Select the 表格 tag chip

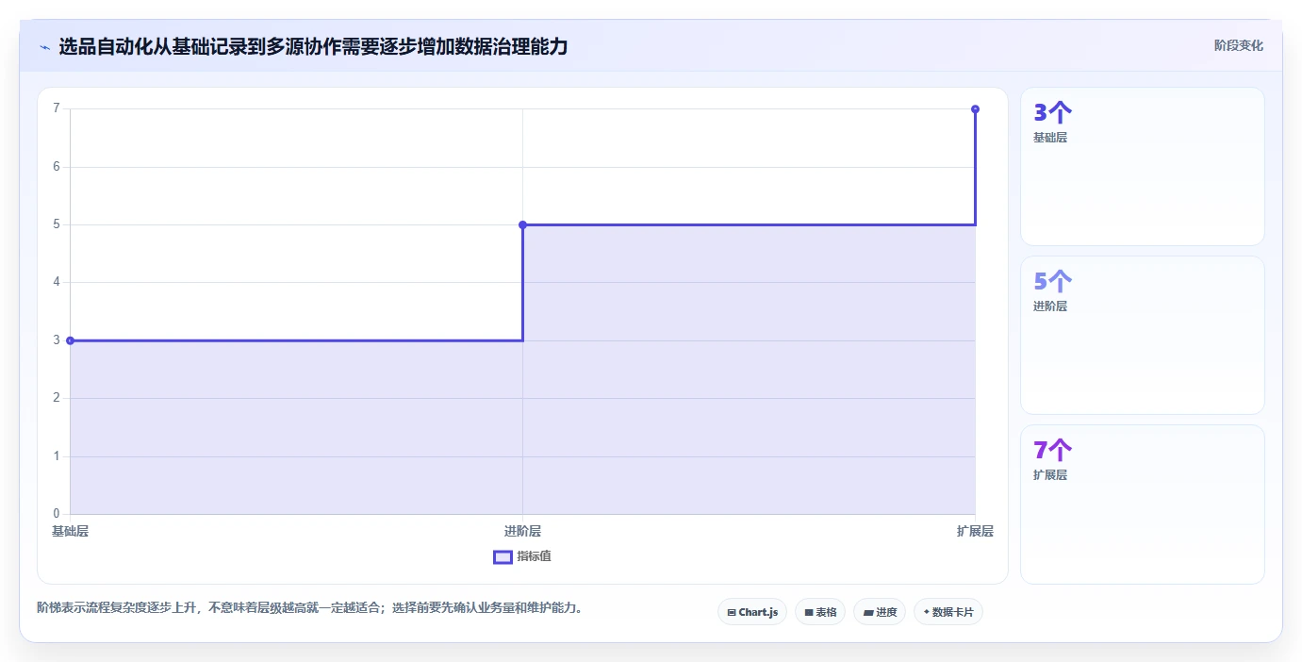click(x=820, y=612)
